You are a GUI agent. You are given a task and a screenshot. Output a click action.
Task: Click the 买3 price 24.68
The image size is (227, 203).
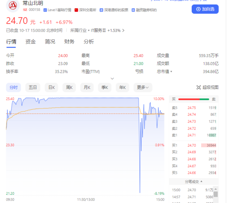[192, 159]
